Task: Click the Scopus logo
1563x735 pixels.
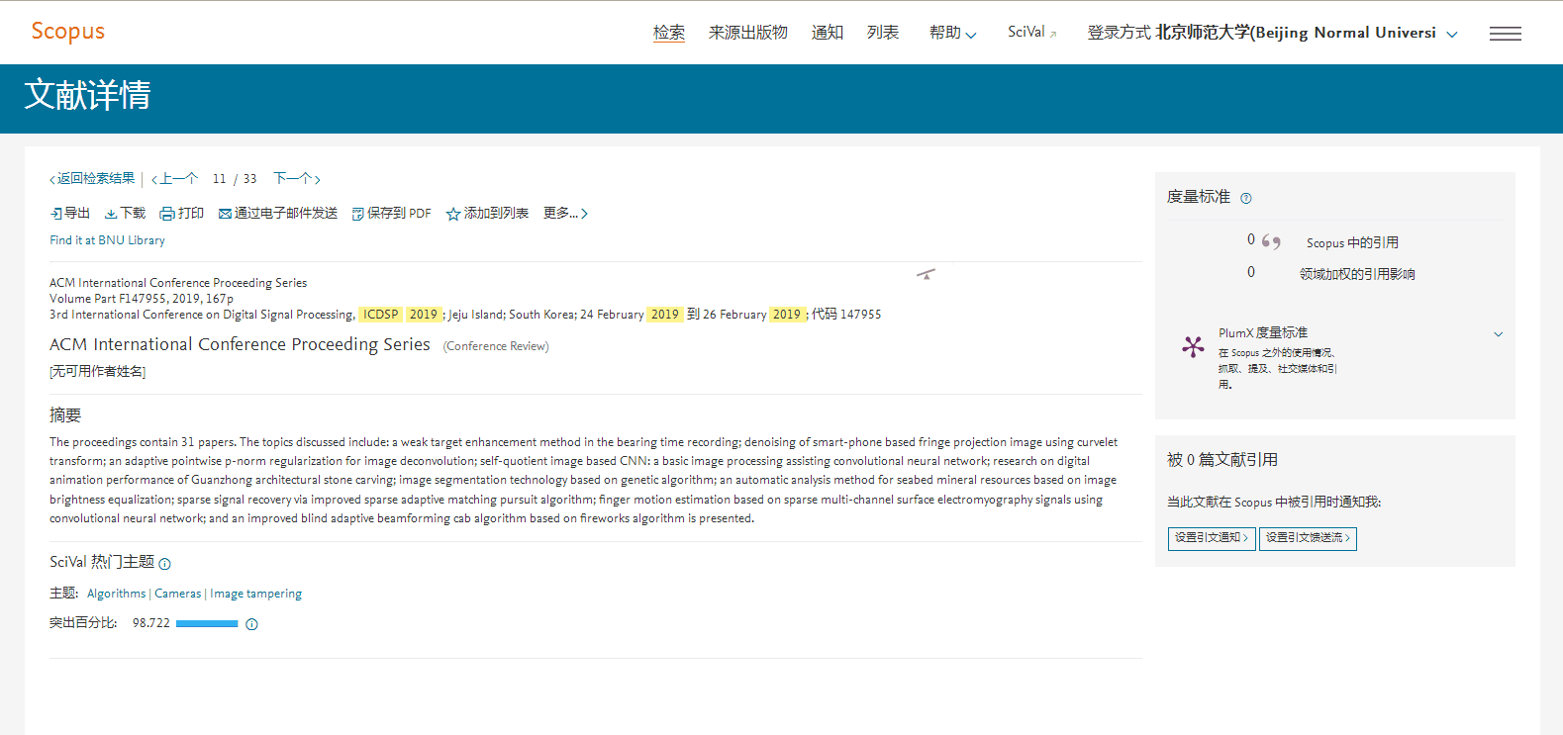Action: coord(67,32)
